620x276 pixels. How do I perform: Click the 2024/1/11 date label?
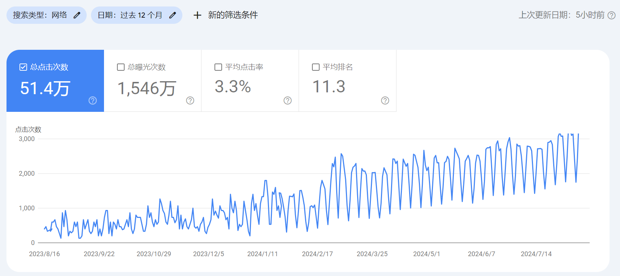point(263,254)
